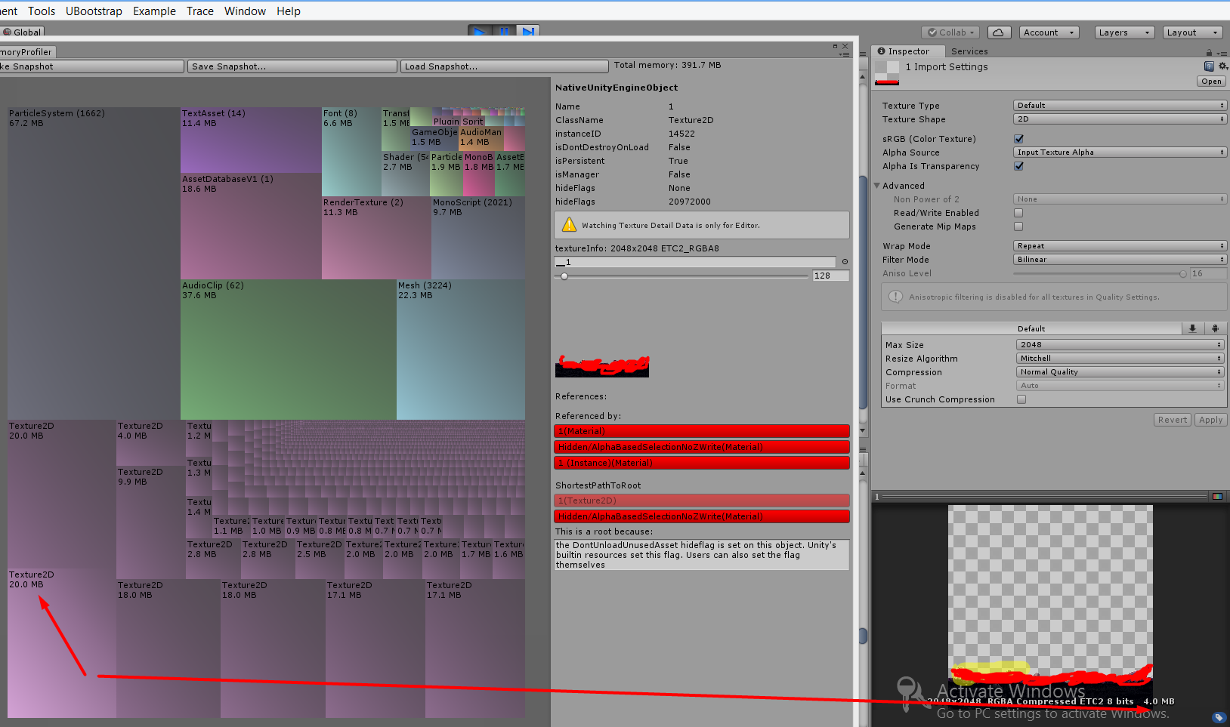
Task: Select the ParticleSystem (1662) treemap block
Action: click(94, 263)
